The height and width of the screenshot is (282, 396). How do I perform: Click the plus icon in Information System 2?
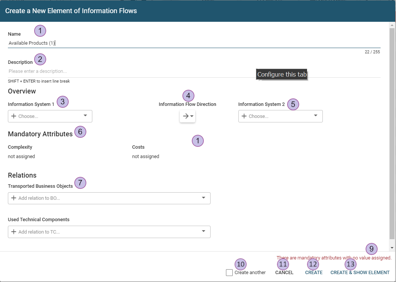[x=244, y=116]
